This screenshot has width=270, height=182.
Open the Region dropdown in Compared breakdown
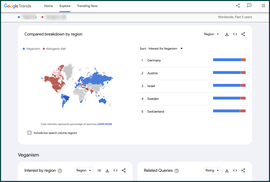[211, 34]
